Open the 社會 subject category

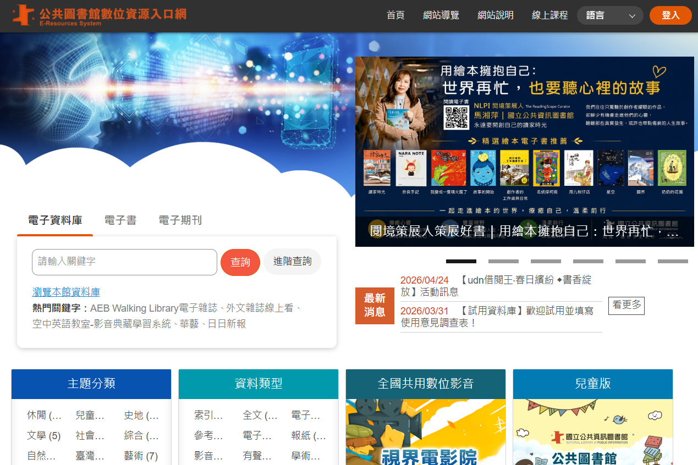point(90,436)
